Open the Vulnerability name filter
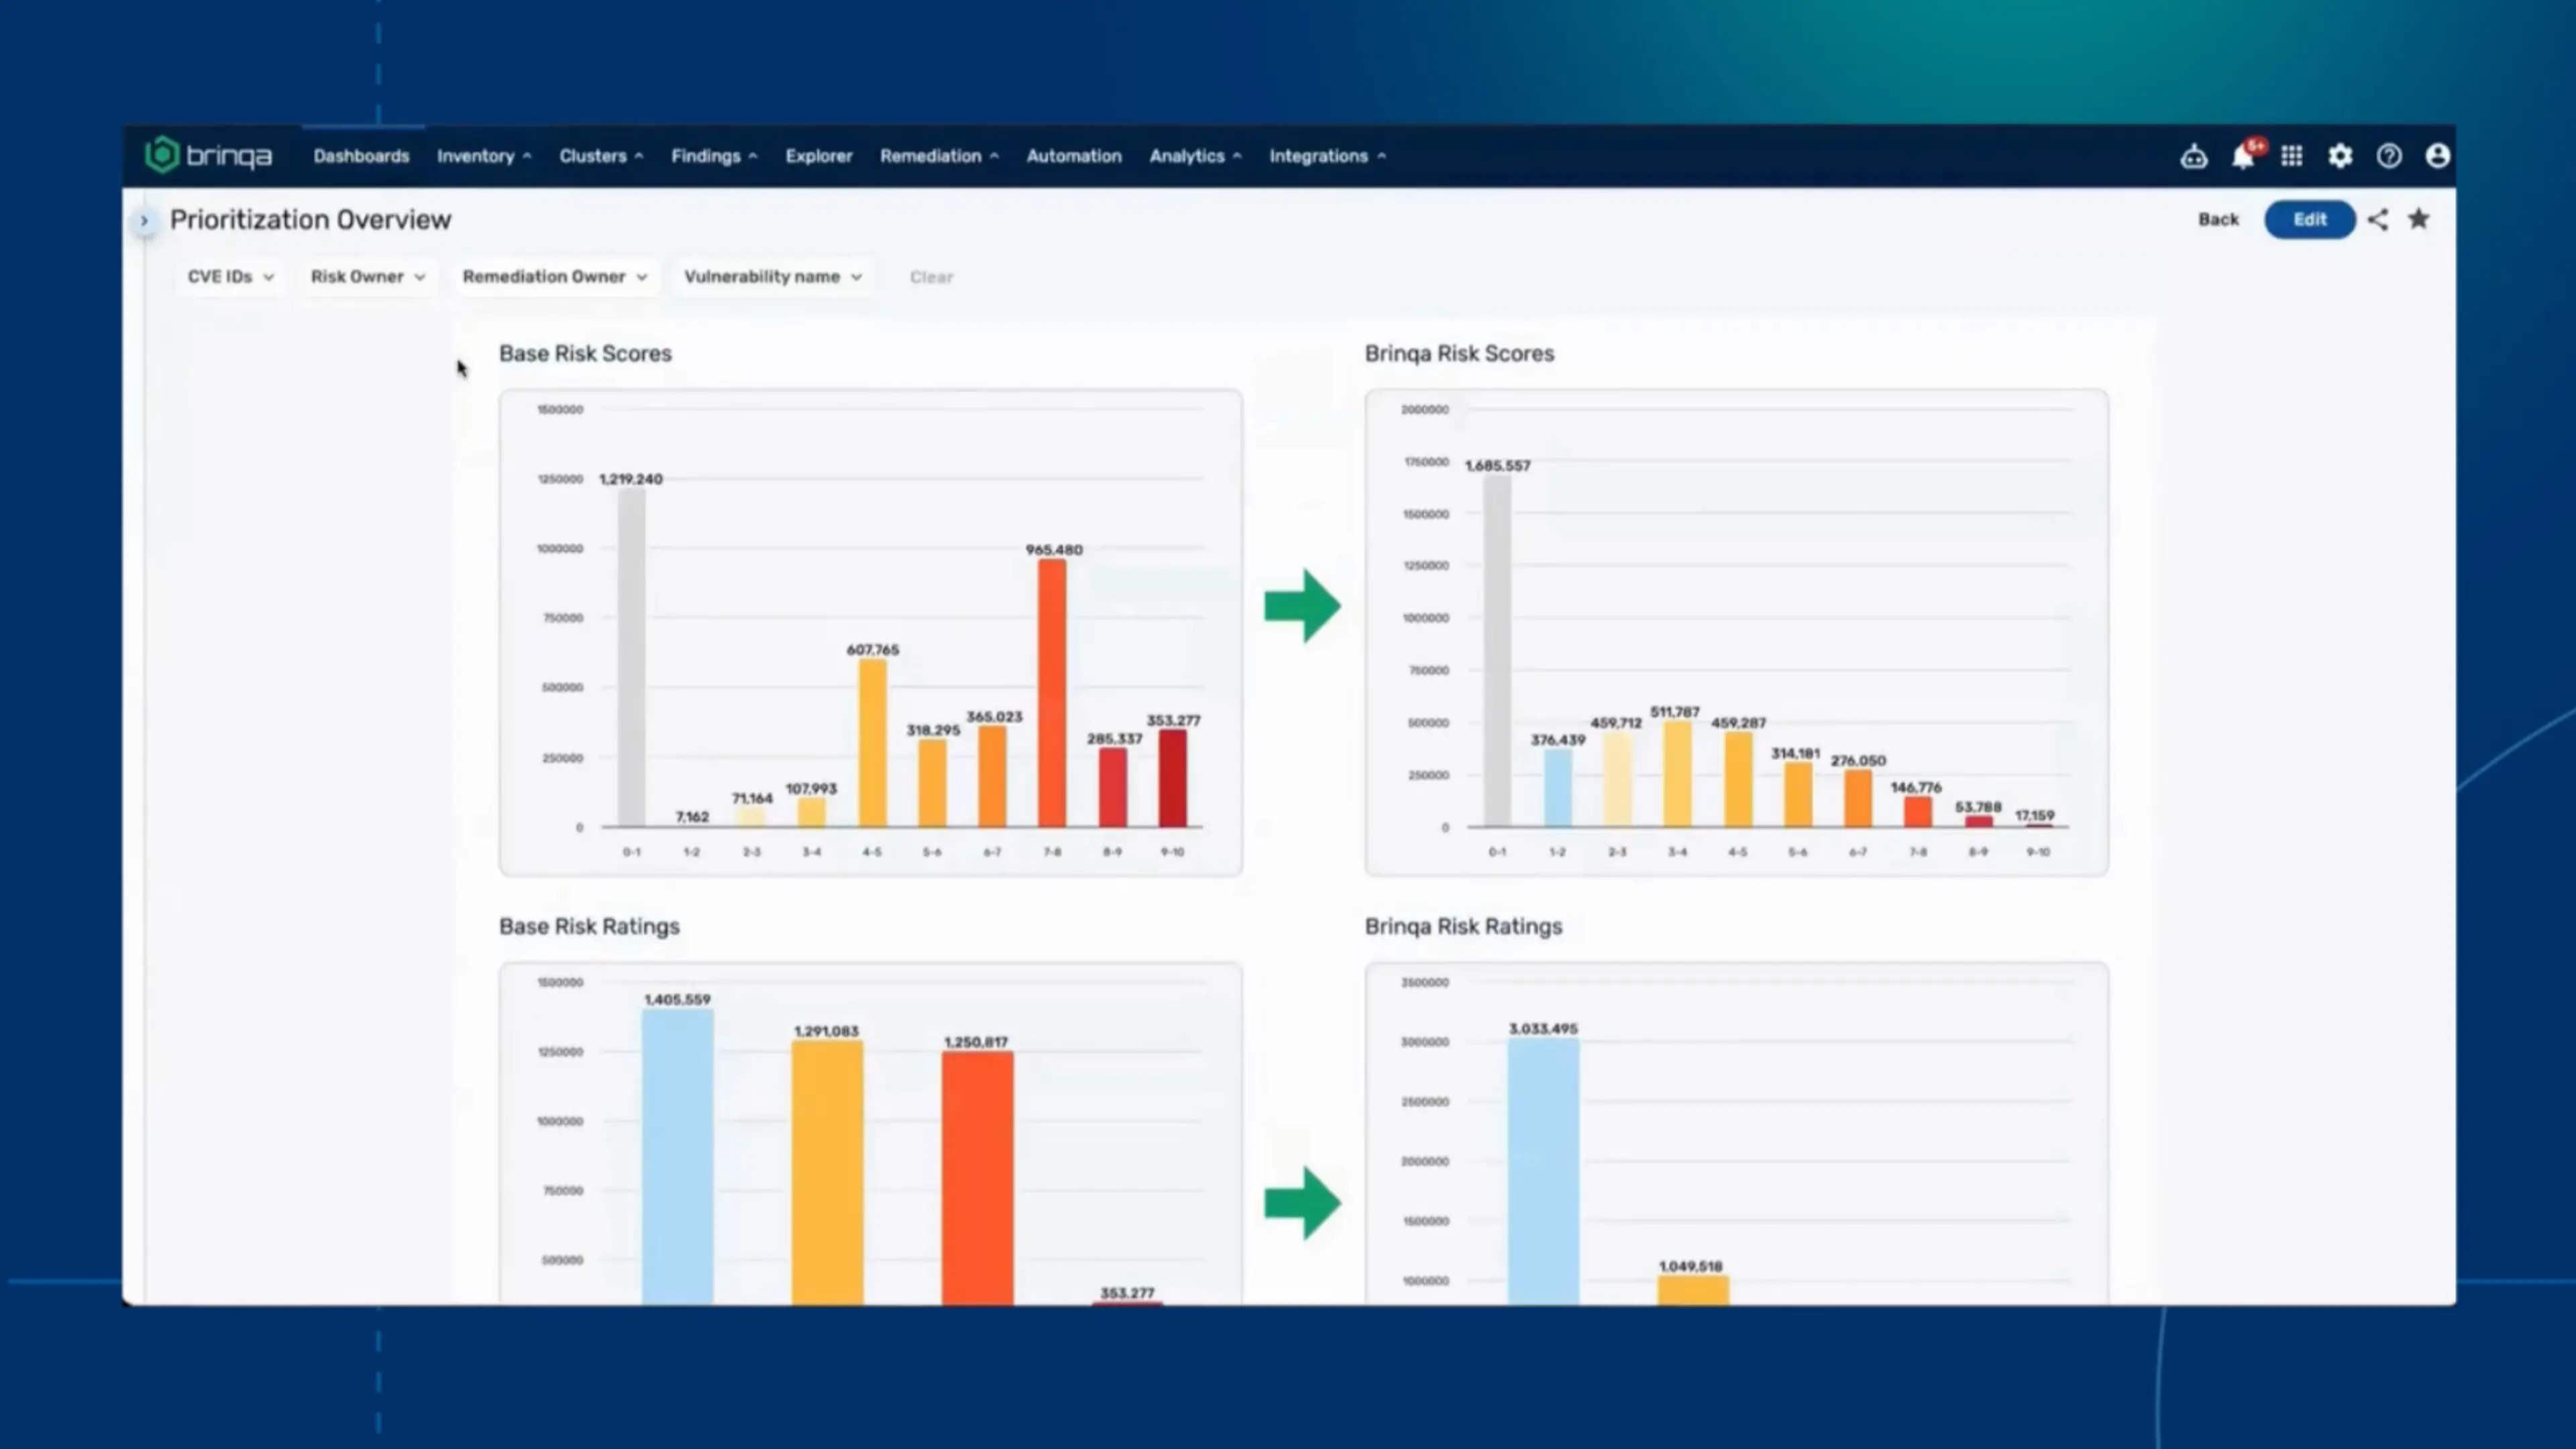 tap(772, 277)
